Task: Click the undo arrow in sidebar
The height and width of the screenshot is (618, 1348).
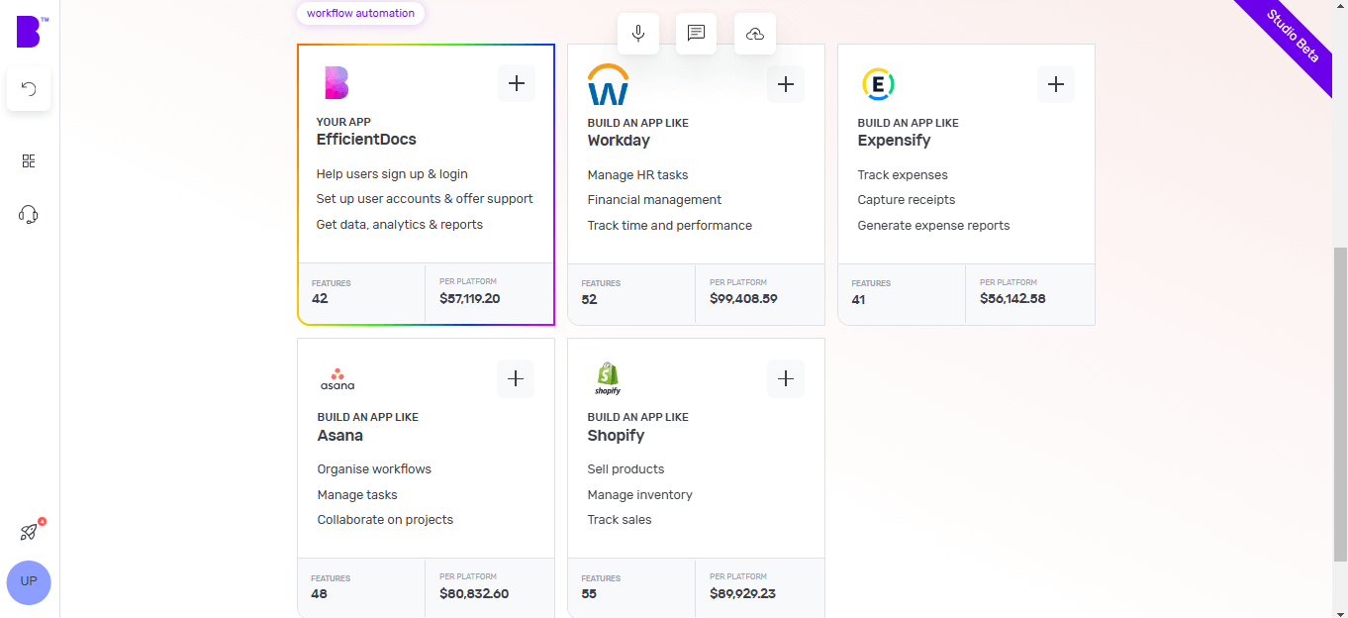Action: click(29, 89)
